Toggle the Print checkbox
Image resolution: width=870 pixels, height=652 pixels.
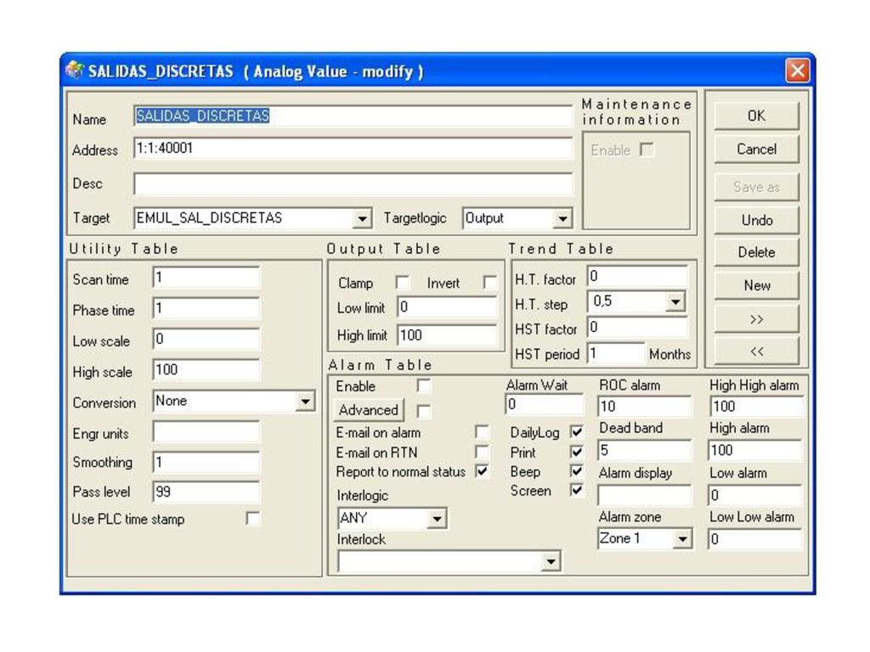[577, 452]
